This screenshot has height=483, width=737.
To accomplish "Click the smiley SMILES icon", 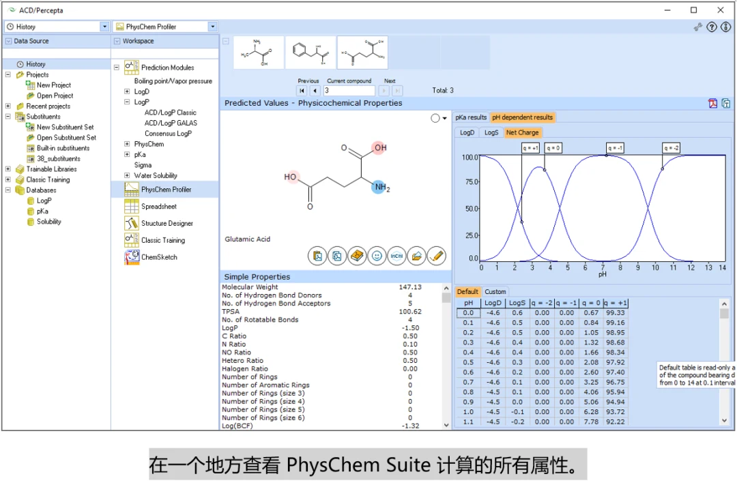I will 377,256.
